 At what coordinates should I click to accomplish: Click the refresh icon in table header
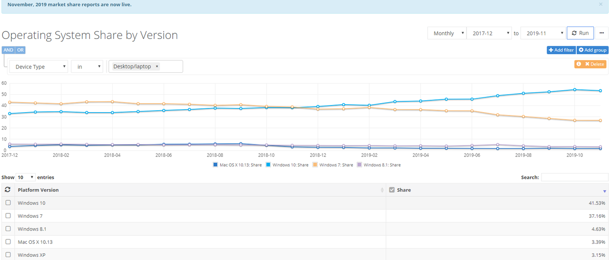point(8,190)
